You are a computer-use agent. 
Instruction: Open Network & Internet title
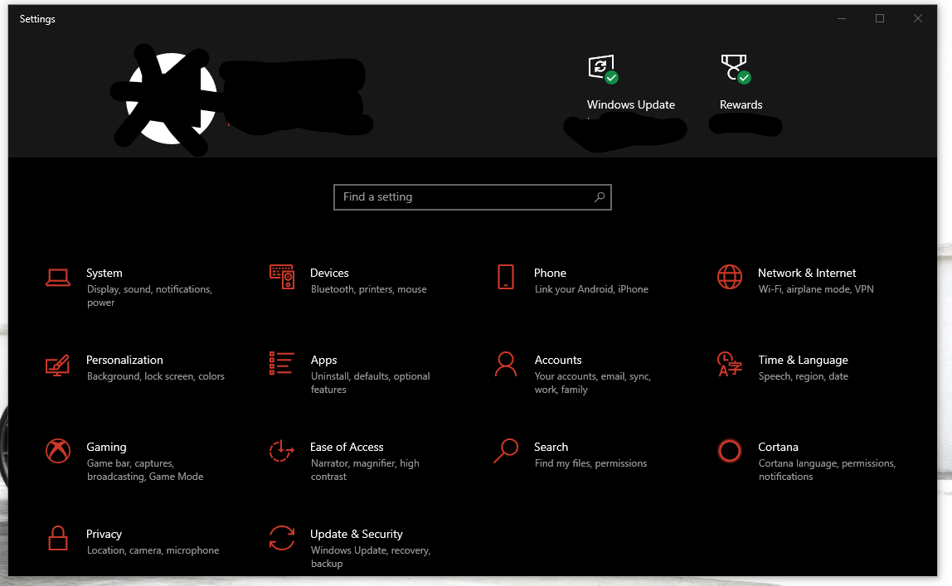[x=807, y=273]
